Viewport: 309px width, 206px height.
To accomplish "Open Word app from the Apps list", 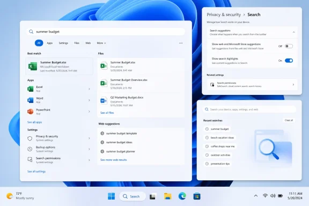I will click(59, 100).
